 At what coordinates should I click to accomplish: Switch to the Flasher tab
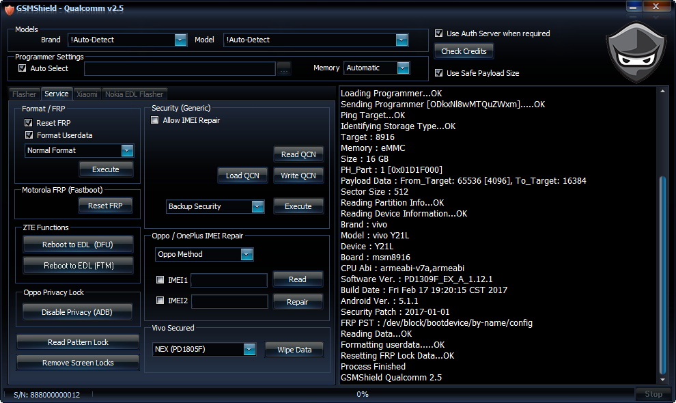coord(24,94)
